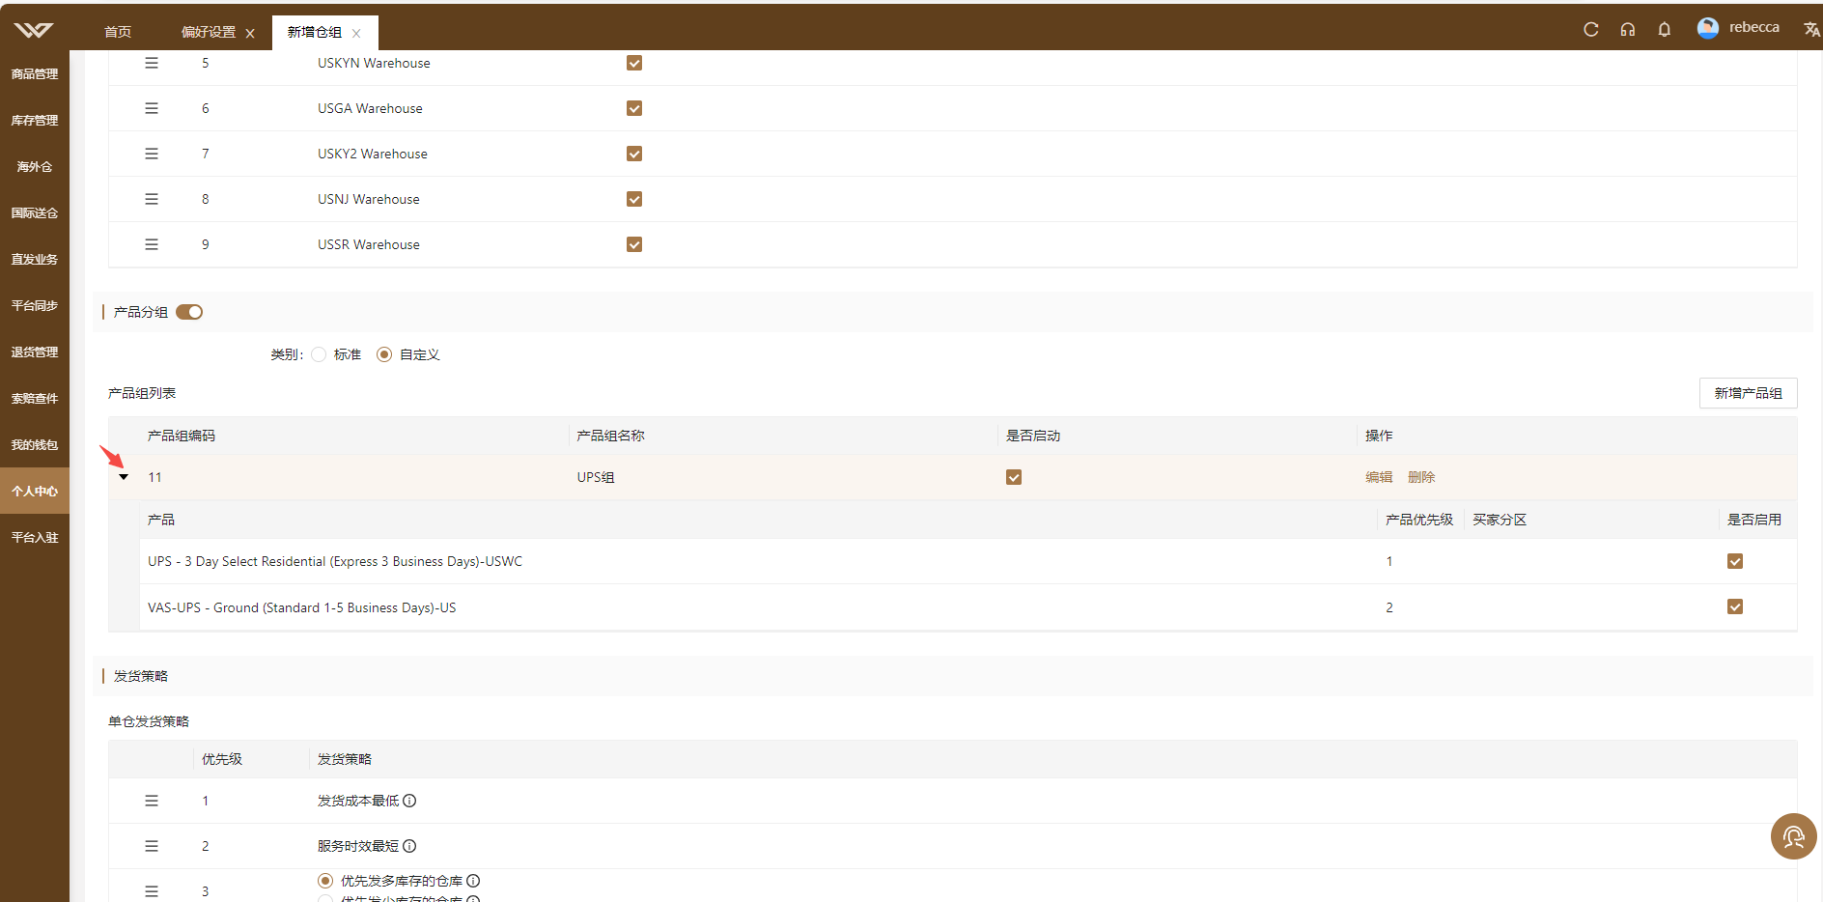Open the language translate icon
This screenshot has width=1823, height=902.
[x=1811, y=29]
